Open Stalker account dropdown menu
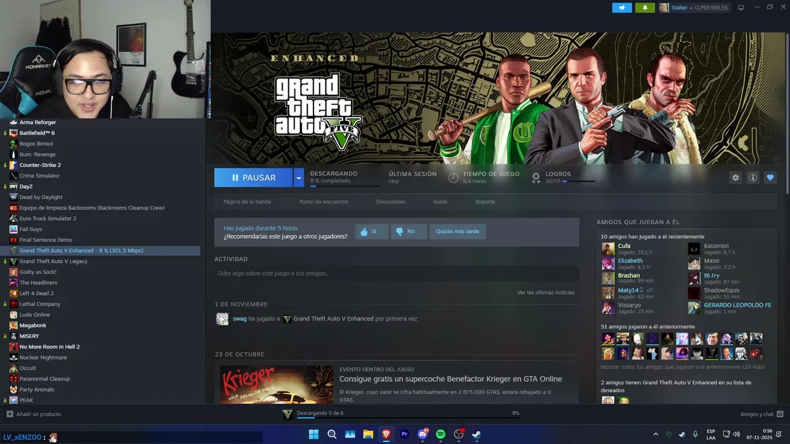 point(694,7)
